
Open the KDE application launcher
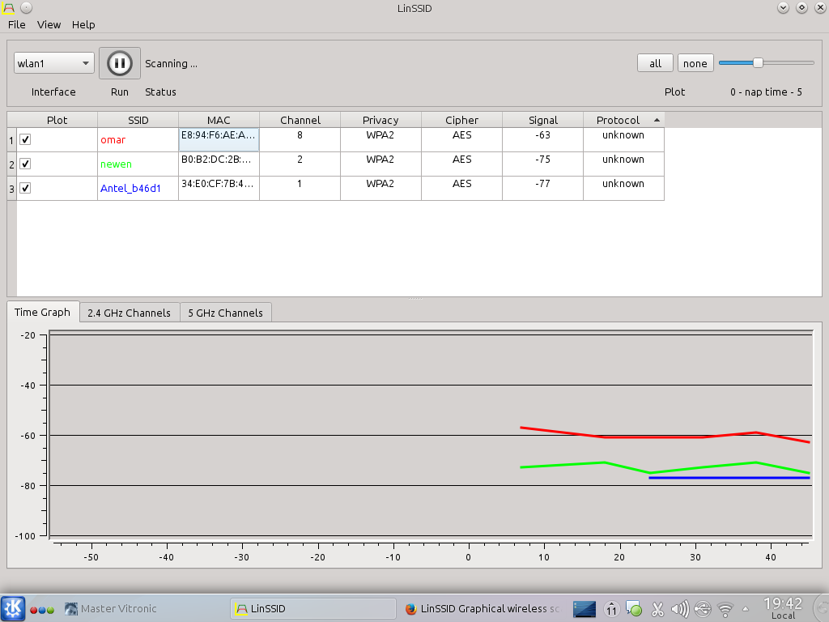point(13,608)
